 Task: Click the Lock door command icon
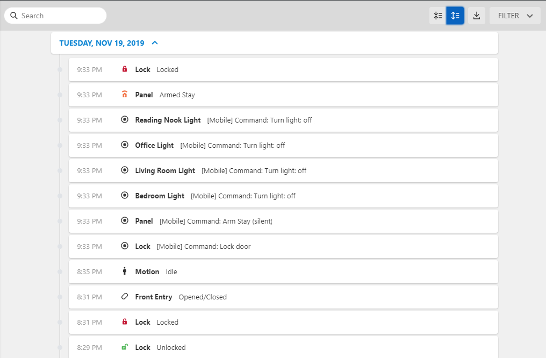click(125, 246)
